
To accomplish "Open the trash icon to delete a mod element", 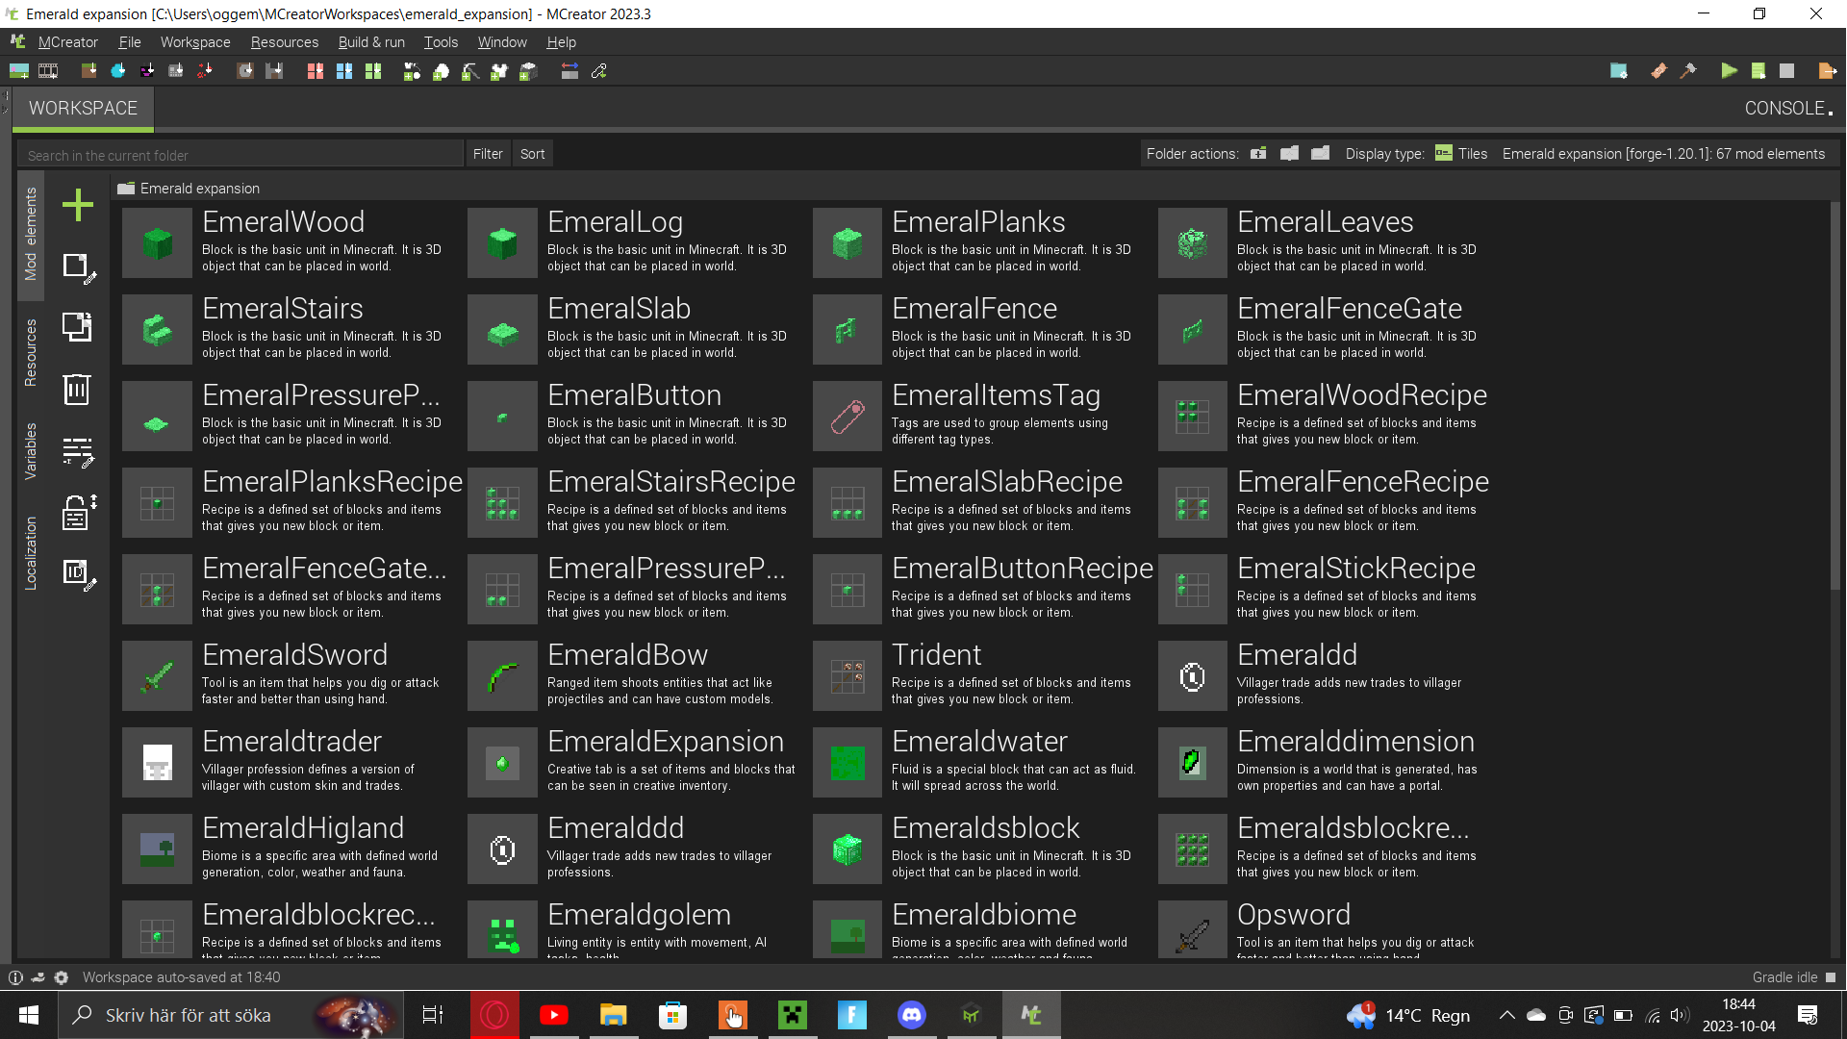I will coord(78,390).
